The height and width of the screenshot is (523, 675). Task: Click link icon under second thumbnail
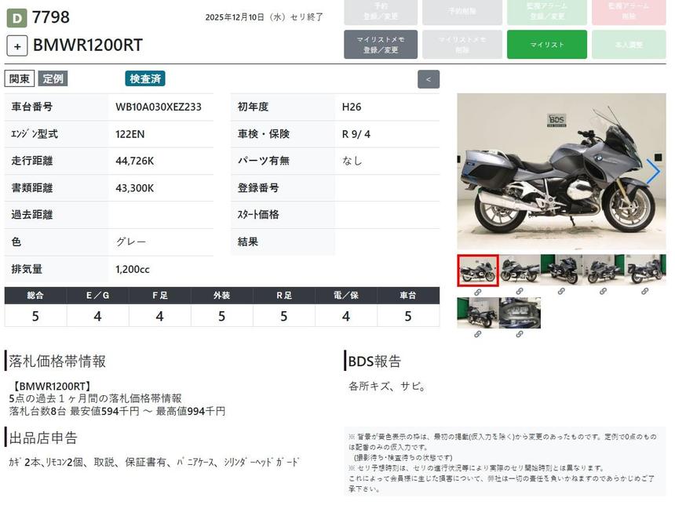520,292
